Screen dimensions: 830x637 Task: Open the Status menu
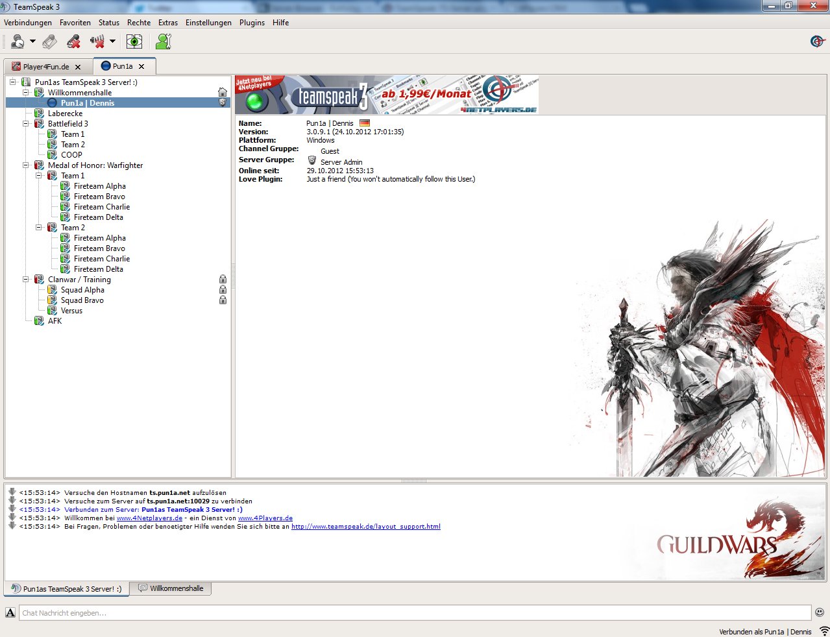click(x=109, y=23)
